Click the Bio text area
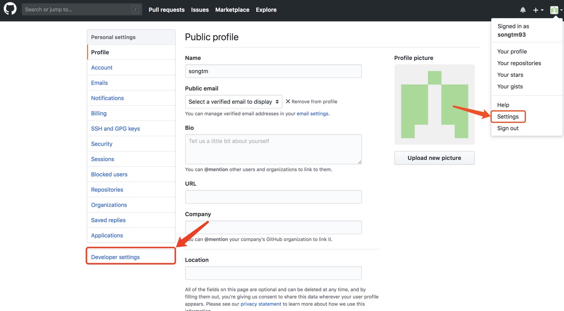 273,149
